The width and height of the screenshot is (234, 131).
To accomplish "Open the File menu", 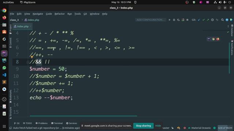I will coord(12,14).
